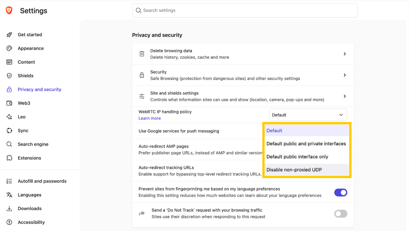The image size is (409, 231).
Task: Click the WebRTC IP handling policy label
Action: [165, 112]
